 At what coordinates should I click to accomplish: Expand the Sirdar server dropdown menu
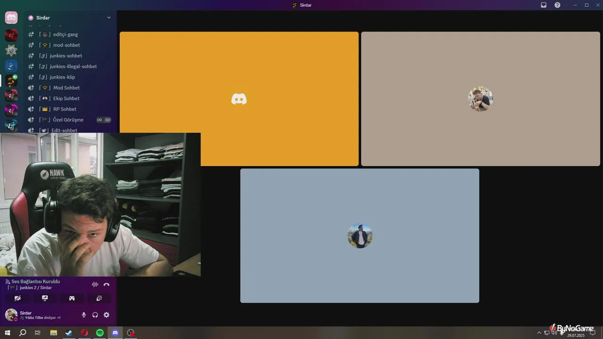[x=109, y=18]
